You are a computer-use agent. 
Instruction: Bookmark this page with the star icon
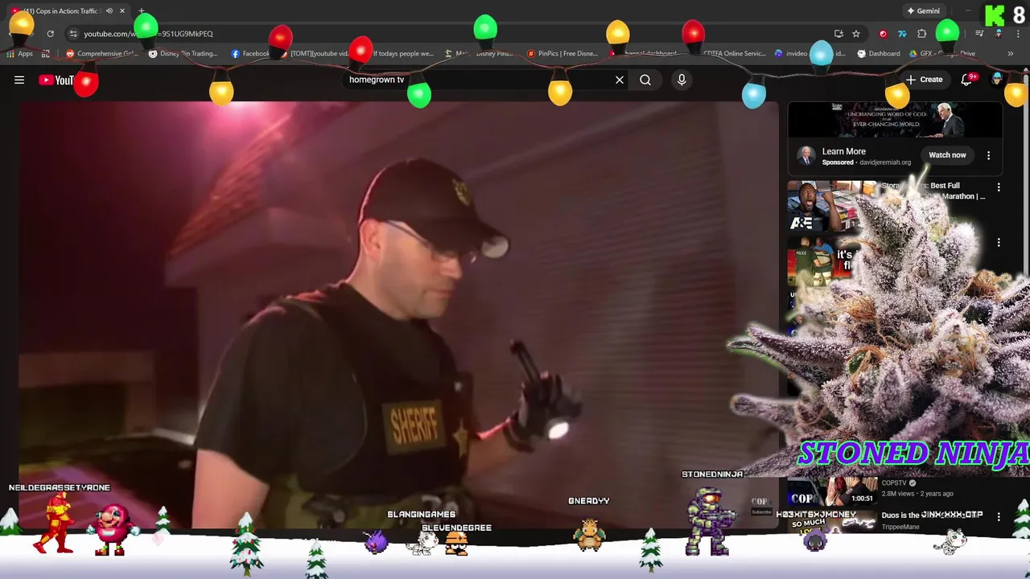(x=856, y=34)
